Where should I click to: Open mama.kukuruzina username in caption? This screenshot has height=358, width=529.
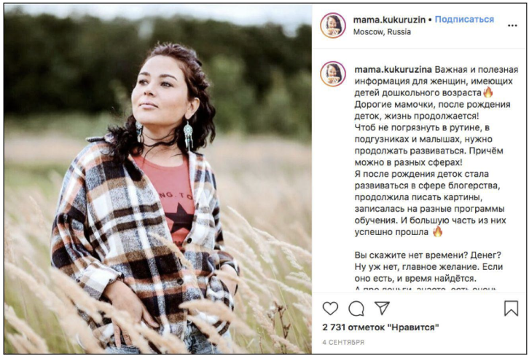tap(393, 70)
